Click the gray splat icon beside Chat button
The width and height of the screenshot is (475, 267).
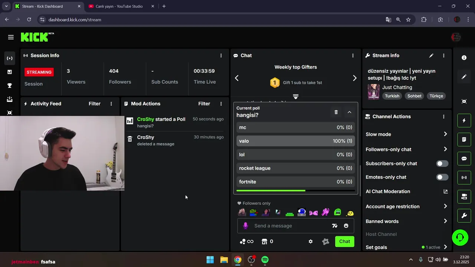pyautogui.click(x=325, y=241)
